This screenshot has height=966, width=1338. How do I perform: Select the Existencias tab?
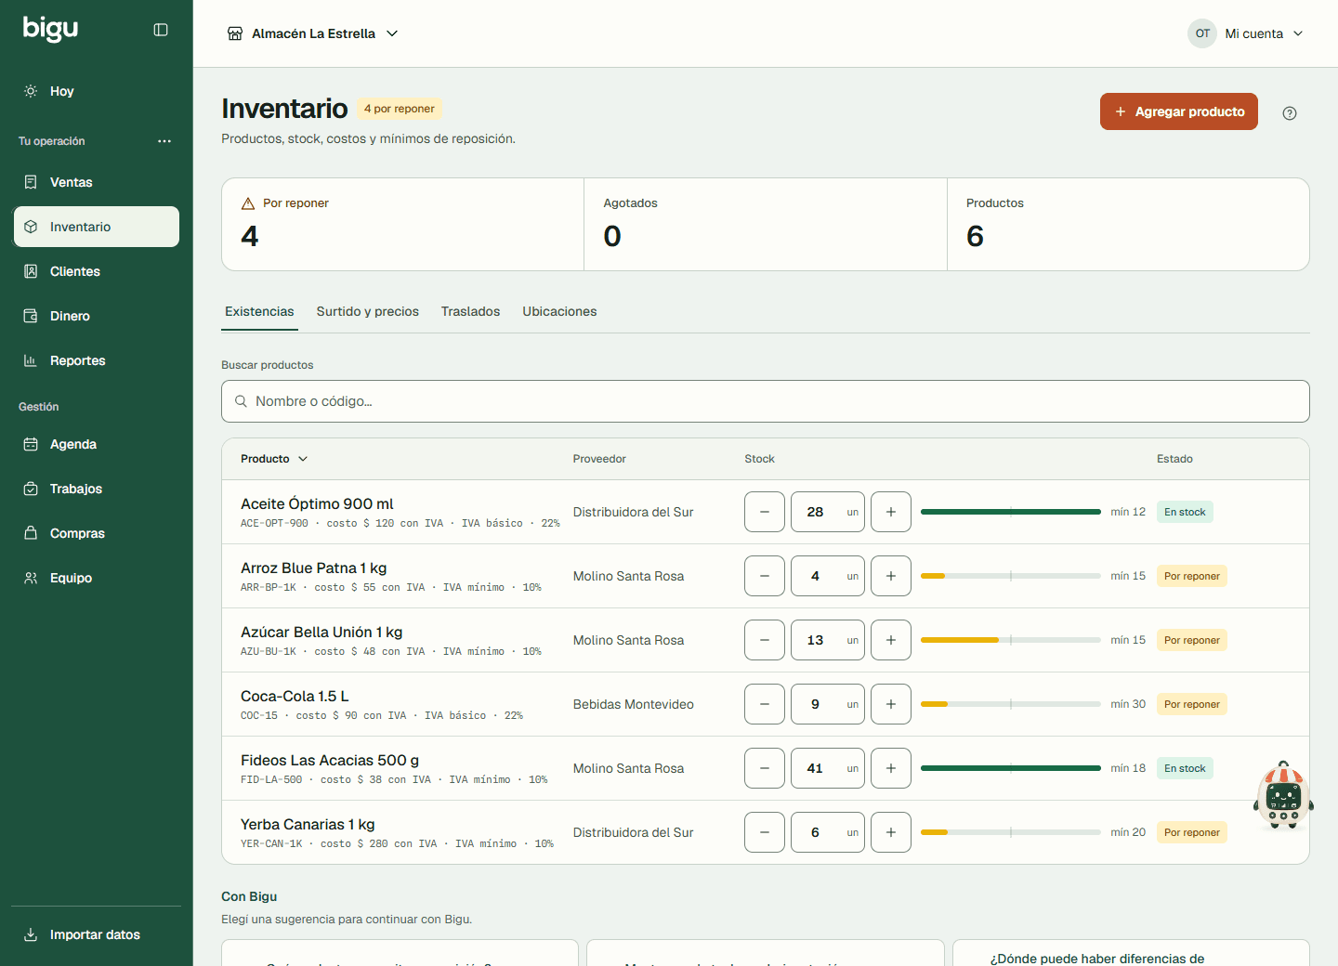(x=259, y=311)
